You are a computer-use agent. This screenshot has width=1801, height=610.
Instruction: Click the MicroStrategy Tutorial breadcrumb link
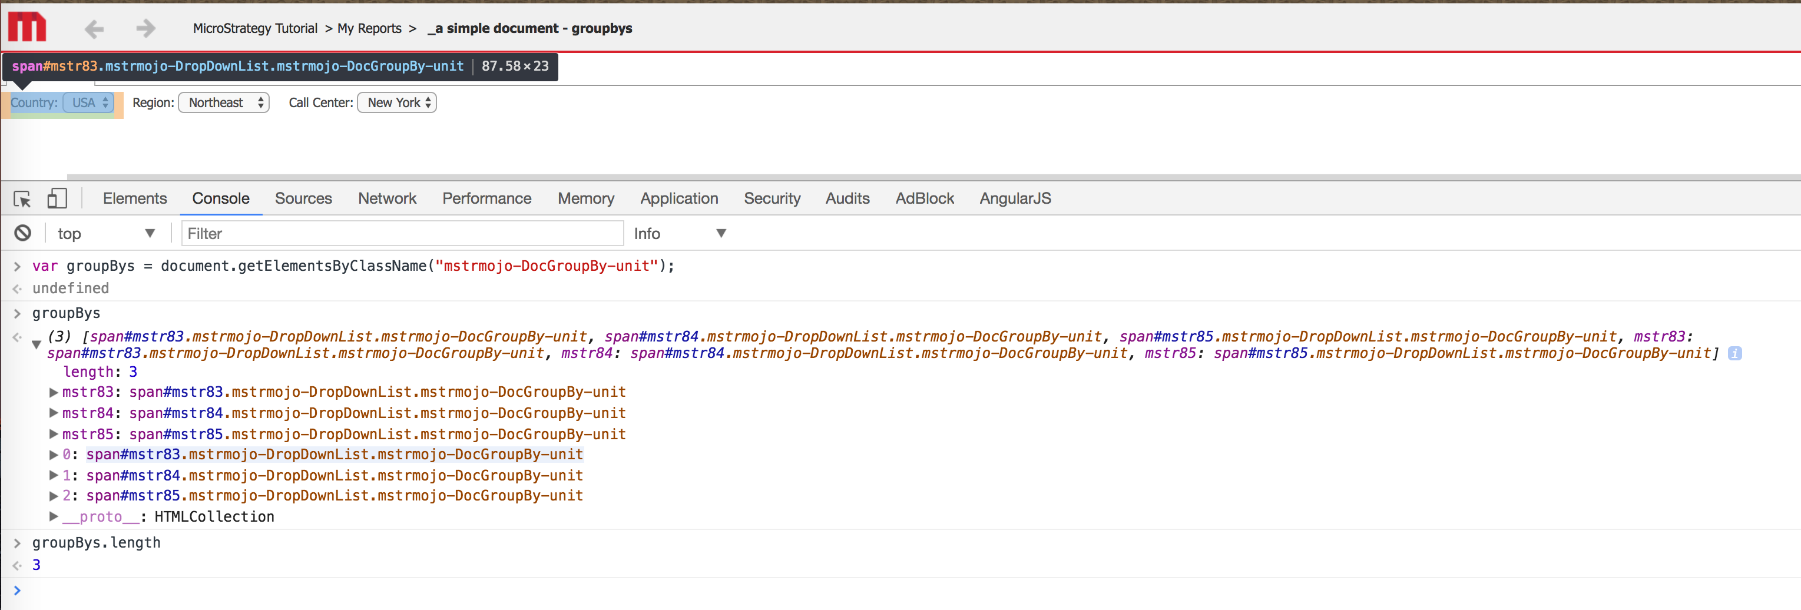(254, 29)
